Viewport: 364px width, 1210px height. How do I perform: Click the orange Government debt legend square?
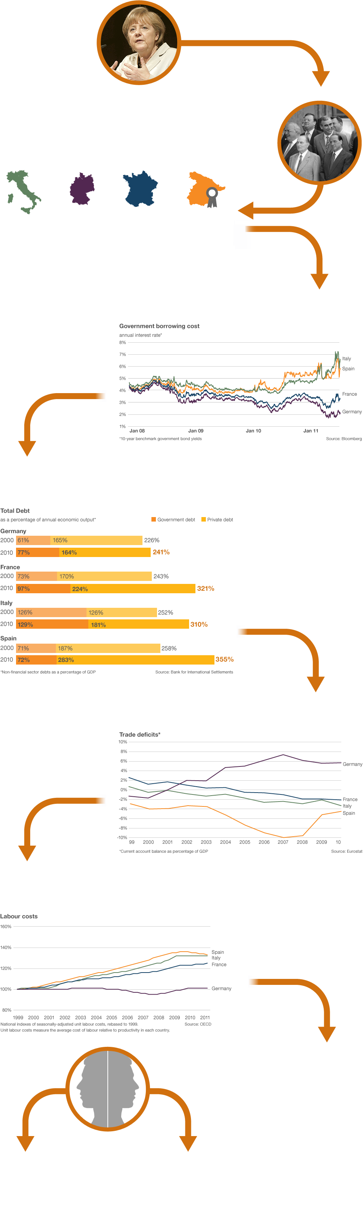click(153, 519)
